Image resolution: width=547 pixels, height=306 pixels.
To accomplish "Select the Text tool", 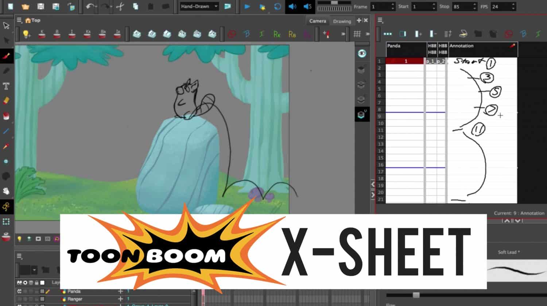I will point(6,86).
